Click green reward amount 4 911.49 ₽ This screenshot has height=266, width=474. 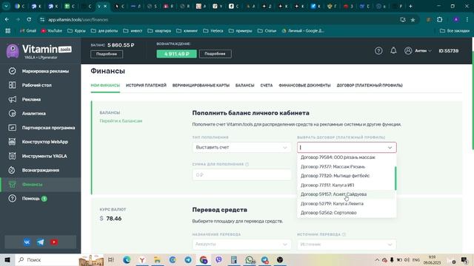pyautogui.click(x=176, y=54)
